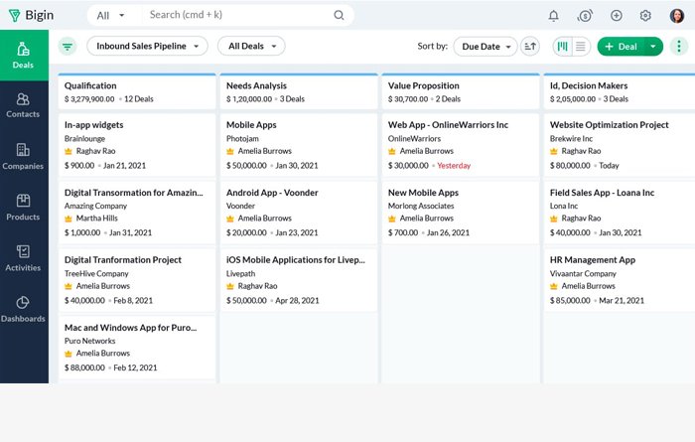Open the All Deals filter dropdown
Screen dimensions: 695x442
point(251,46)
